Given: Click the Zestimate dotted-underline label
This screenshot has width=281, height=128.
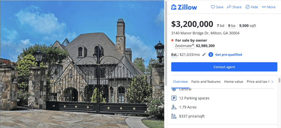Looking at the screenshot, I should coord(184,46).
